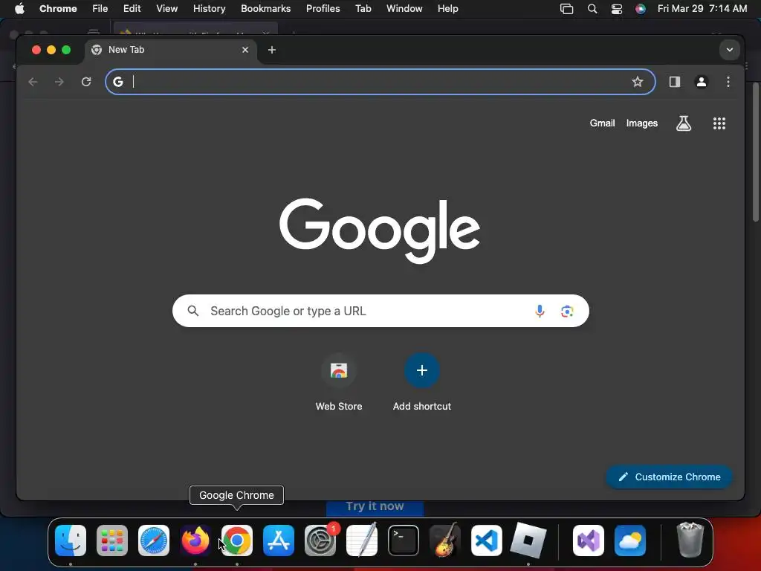Open the View menu
Image resolution: width=761 pixels, height=571 pixels.
pos(167,9)
